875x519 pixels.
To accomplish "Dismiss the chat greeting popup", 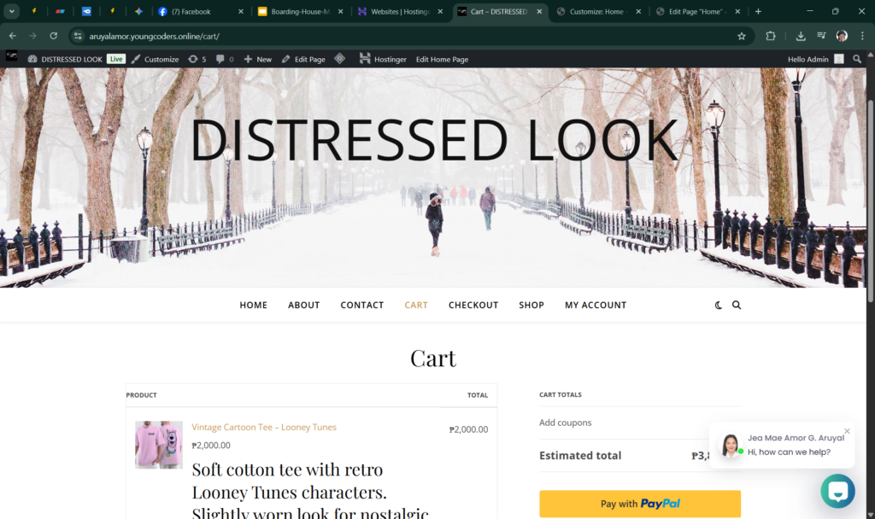I will 847,431.
